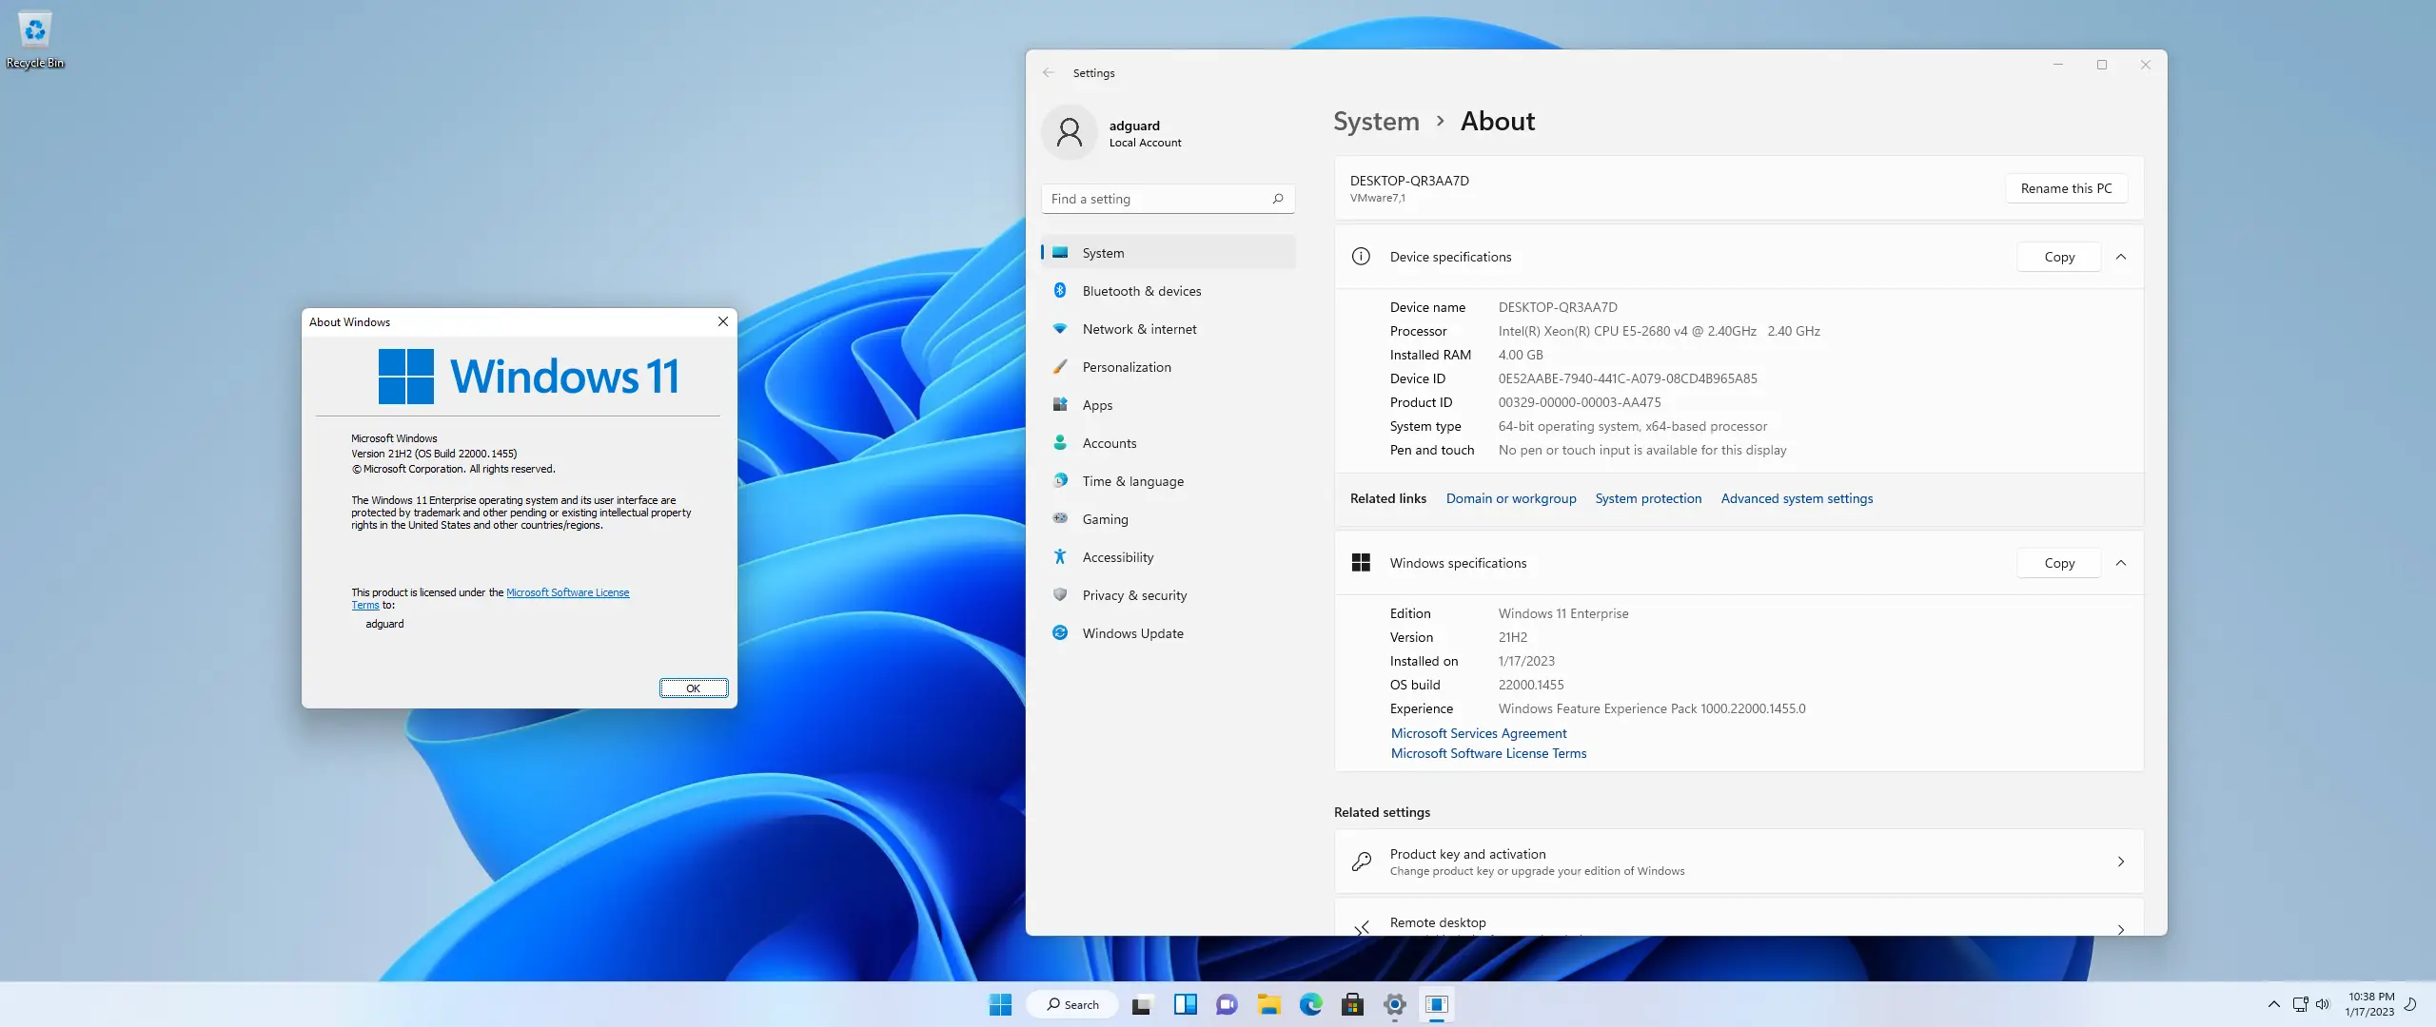Open Bluetooth & devices settings
Viewport: 2436px width, 1027px height.
(x=1142, y=290)
